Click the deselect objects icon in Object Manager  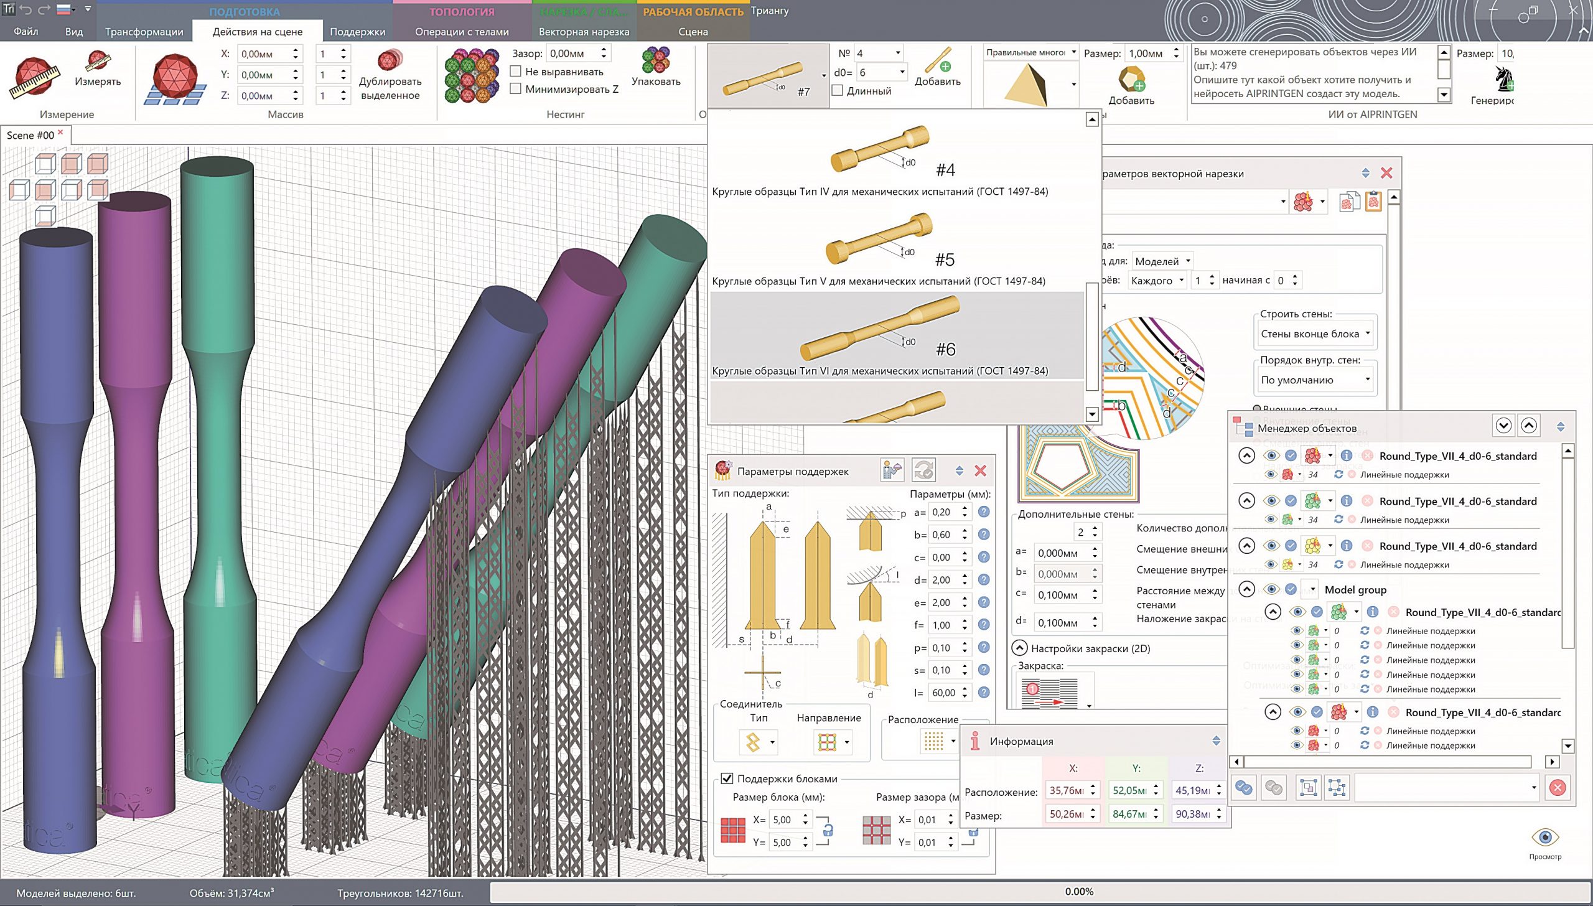(1273, 788)
